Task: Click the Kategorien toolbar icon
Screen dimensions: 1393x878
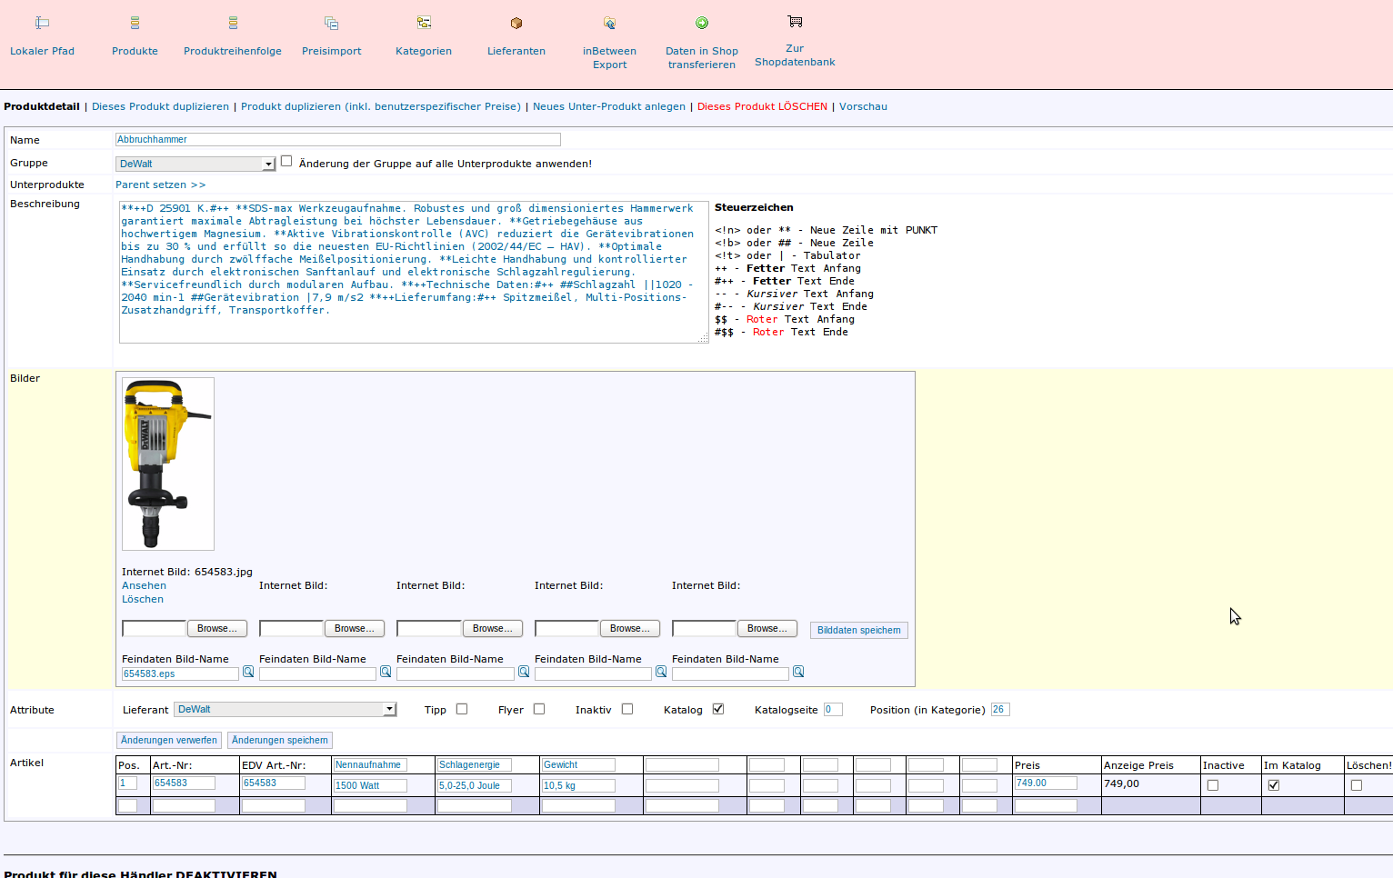Action: click(x=424, y=23)
